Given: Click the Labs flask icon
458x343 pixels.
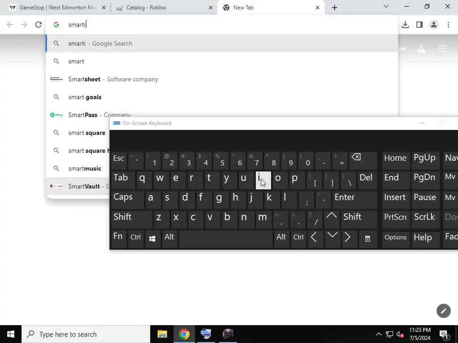Looking at the screenshot, I should click(421, 49).
